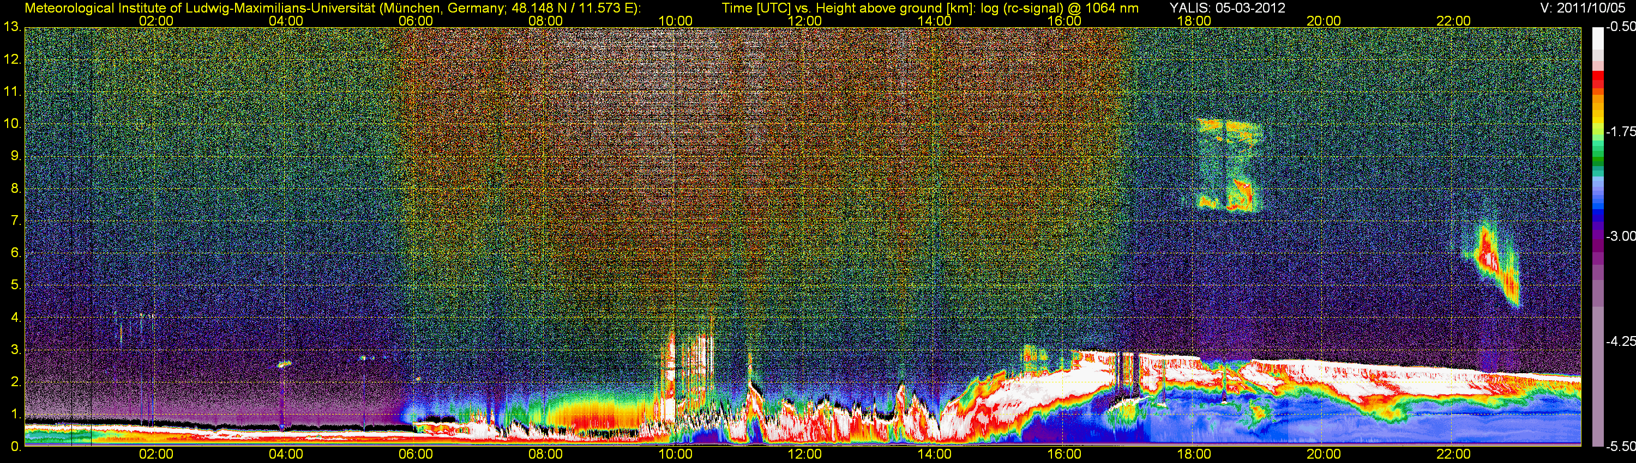Click the 13 km height axis label
This screenshot has width=1636, height=463.
pyautogui.click(x=11, y=27)
